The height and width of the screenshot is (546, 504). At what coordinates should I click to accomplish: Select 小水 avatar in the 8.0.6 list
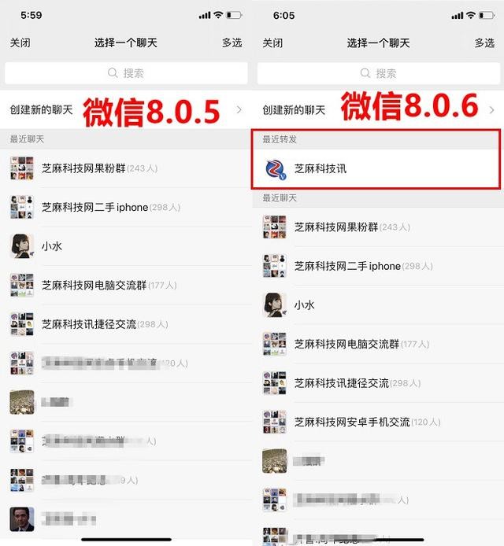click(275, 305)
